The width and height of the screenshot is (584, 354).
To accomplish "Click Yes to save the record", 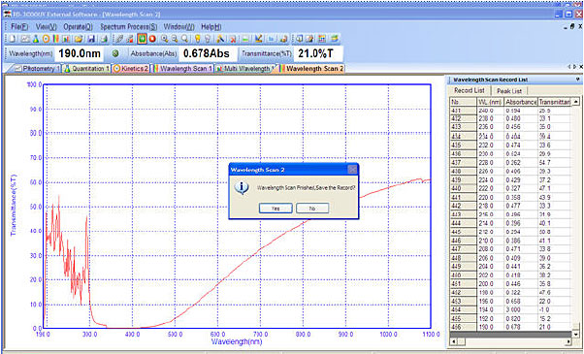I will point(276,209).
